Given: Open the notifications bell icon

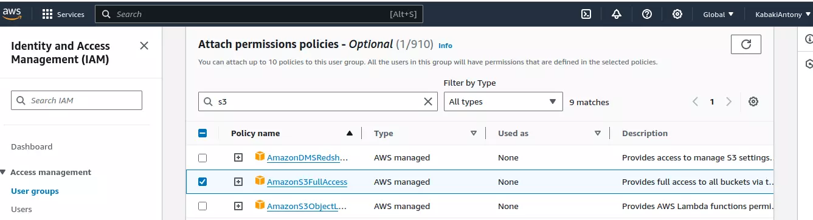Looking at the screenshot, I should tap(617, 14).
